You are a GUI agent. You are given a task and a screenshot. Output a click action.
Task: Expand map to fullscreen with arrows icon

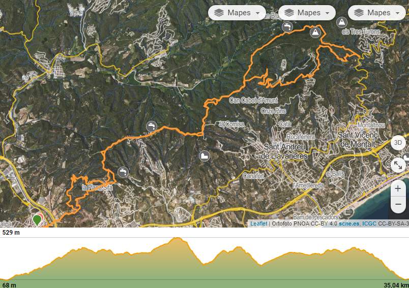point(398,165)
